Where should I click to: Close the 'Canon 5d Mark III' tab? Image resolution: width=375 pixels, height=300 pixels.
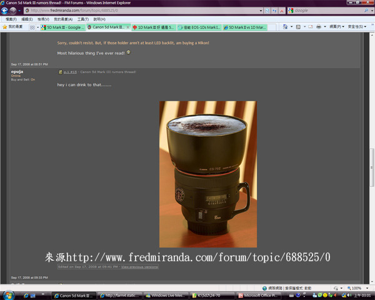click(128, 27)
